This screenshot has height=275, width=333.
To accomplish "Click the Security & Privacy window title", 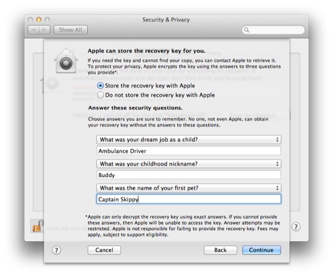I will 166,20.
